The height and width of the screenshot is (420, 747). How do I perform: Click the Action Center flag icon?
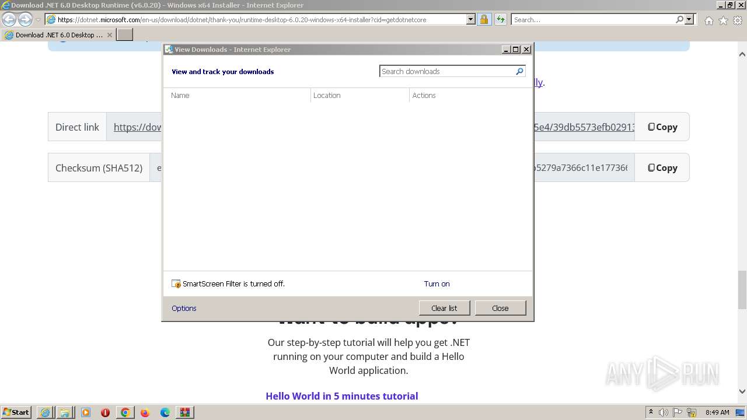click(678, 412)
